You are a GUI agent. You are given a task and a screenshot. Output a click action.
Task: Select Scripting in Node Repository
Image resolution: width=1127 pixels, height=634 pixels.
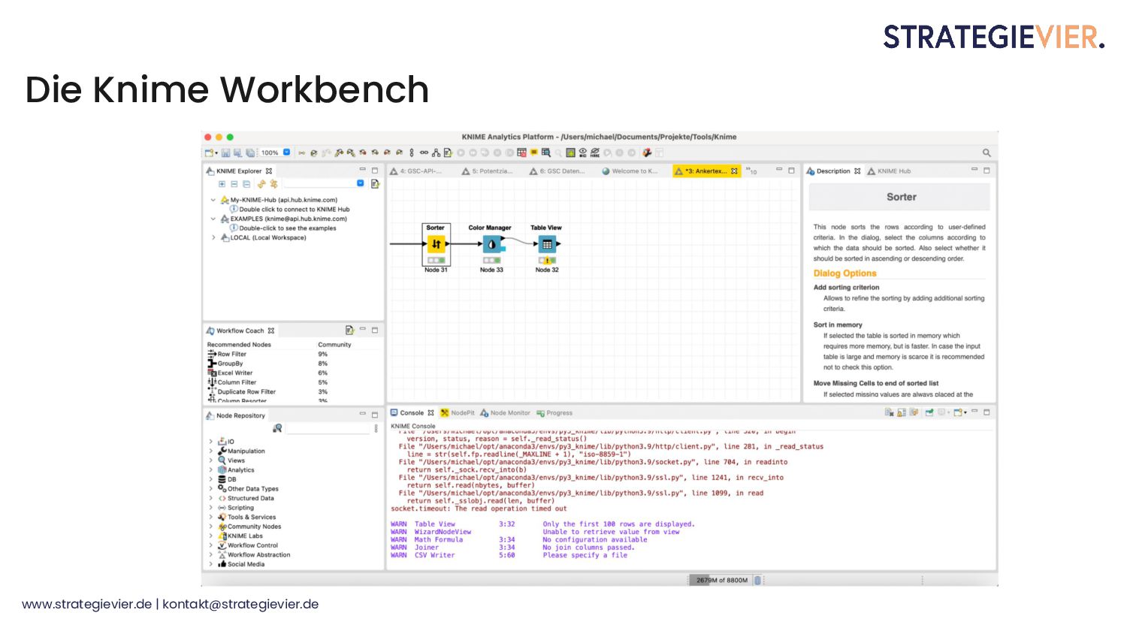point(235,508)
